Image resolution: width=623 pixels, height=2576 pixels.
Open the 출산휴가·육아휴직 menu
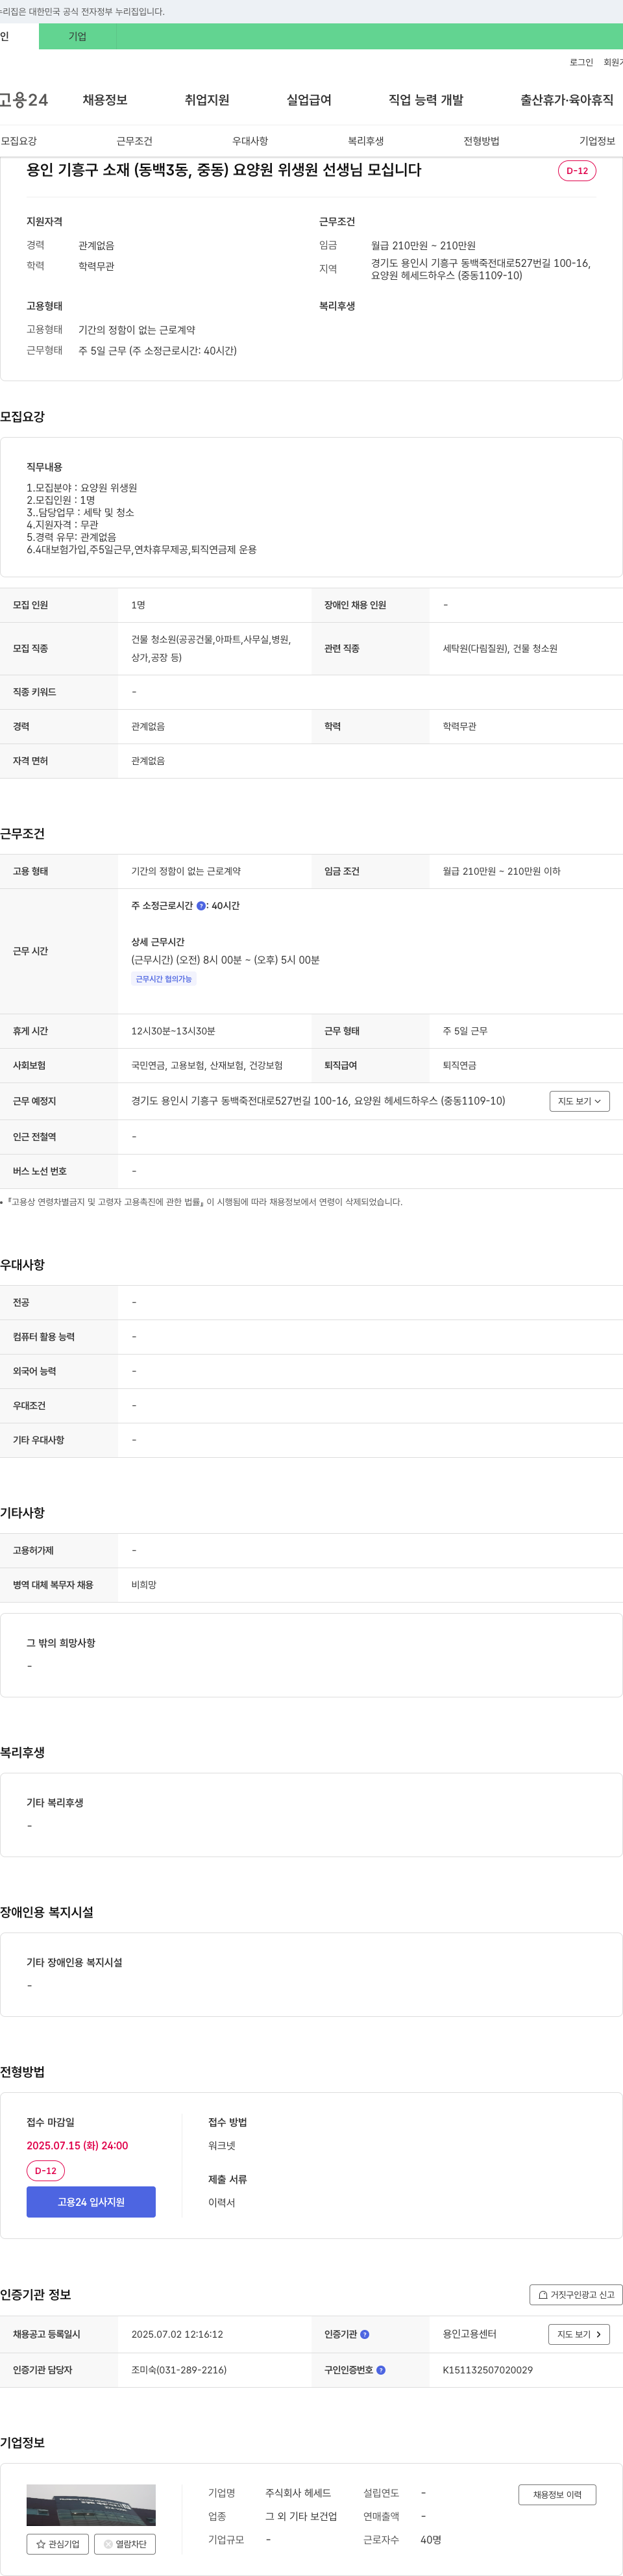tap(567, 100)
